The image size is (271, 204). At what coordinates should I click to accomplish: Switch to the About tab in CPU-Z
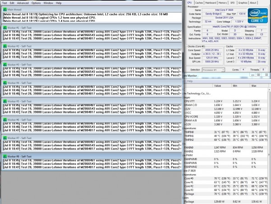(253, 3)
